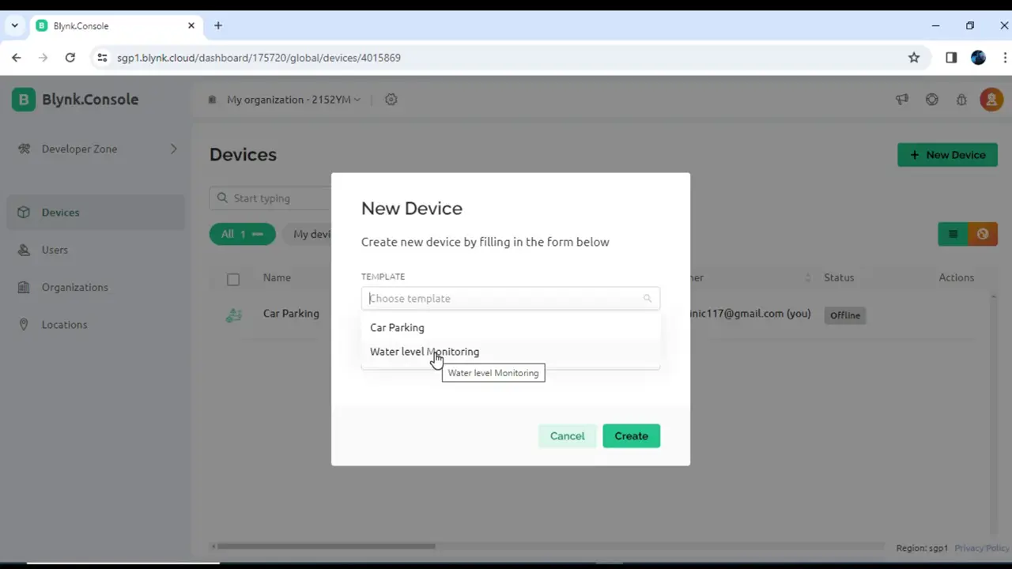Open the Developer Zone sidebar item
Screen dimensions: 1012x569
(x=96, y=149)
